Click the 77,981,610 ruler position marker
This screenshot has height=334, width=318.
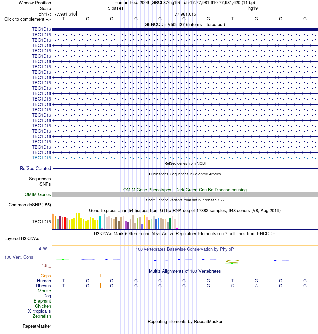(65, 14)
